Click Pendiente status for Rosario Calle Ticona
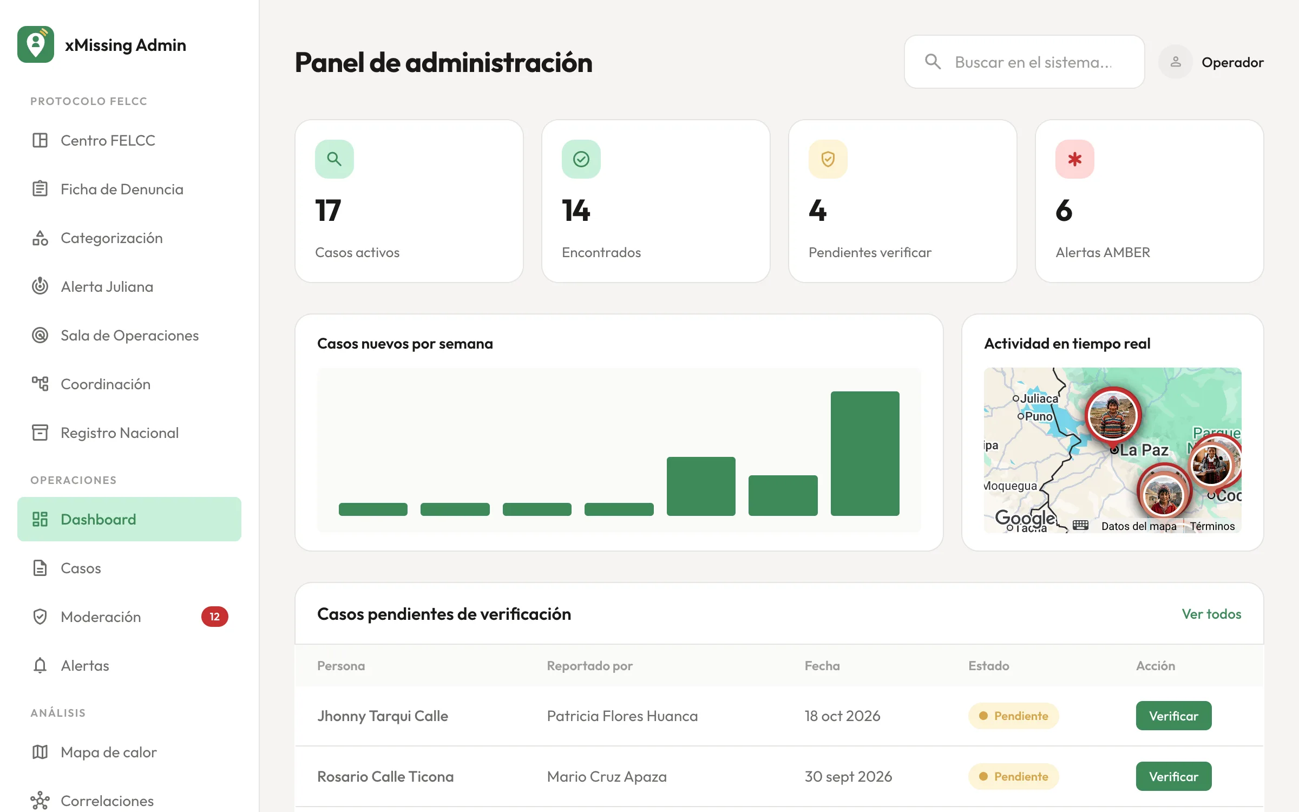The width and height of the screenshot is (1299, 812). pos(1013,776)
